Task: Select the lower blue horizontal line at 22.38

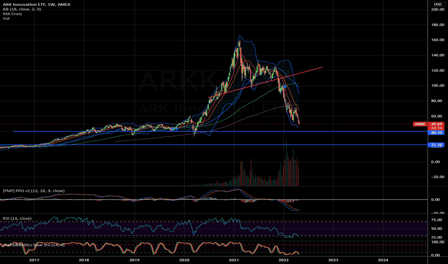Action: point(214,145)
